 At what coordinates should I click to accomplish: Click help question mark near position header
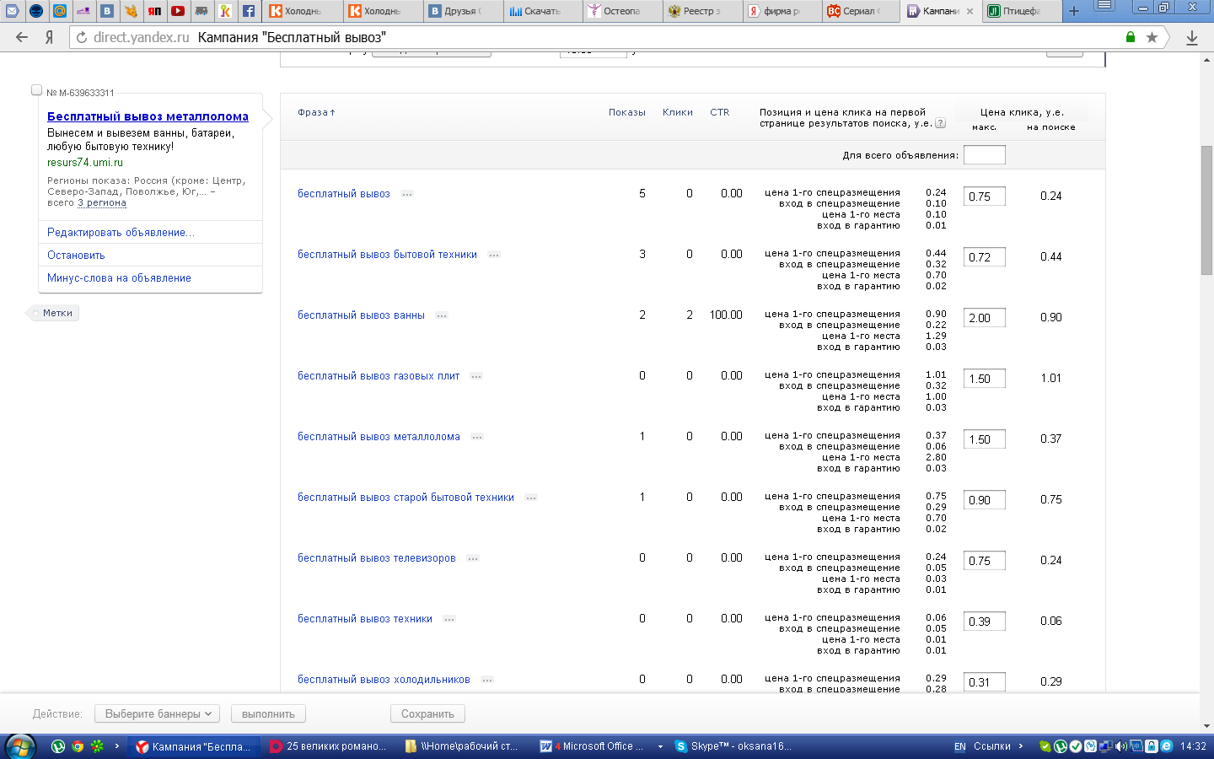[x=941, y=123]
